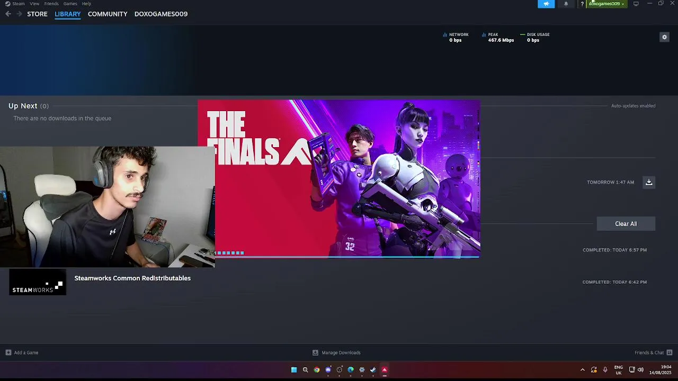This screenshot has width=678, height=381.
Task: Open the Windows Start button
Action: point(294,370)
